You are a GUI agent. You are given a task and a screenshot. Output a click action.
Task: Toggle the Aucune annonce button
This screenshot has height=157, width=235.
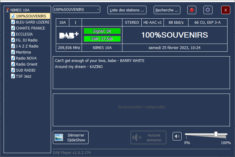coord(148,137)
